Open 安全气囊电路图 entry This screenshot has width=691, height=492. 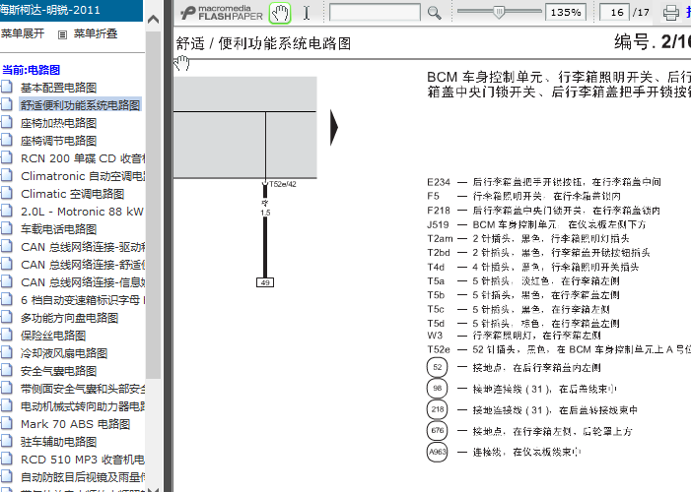[58, 371]
